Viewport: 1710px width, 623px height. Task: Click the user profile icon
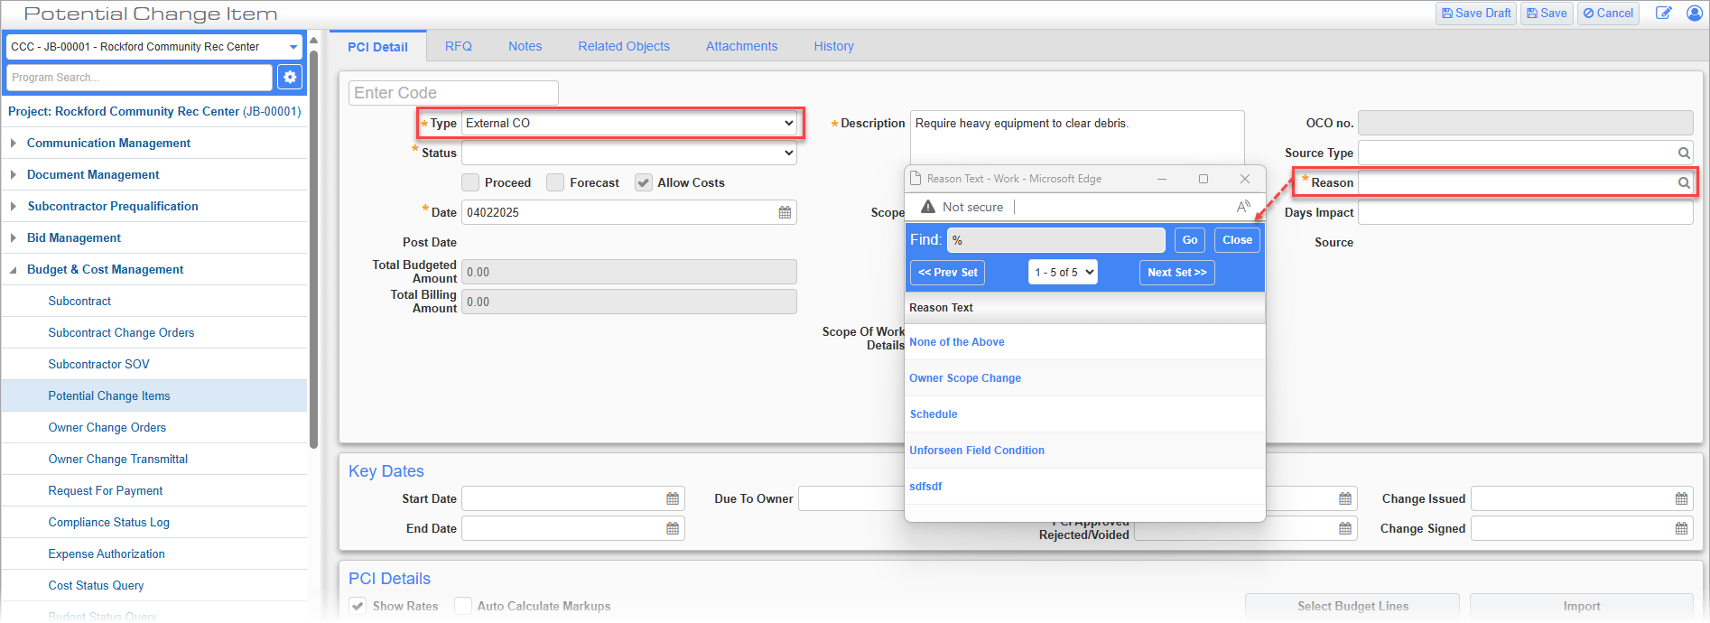coord(1695,13)
